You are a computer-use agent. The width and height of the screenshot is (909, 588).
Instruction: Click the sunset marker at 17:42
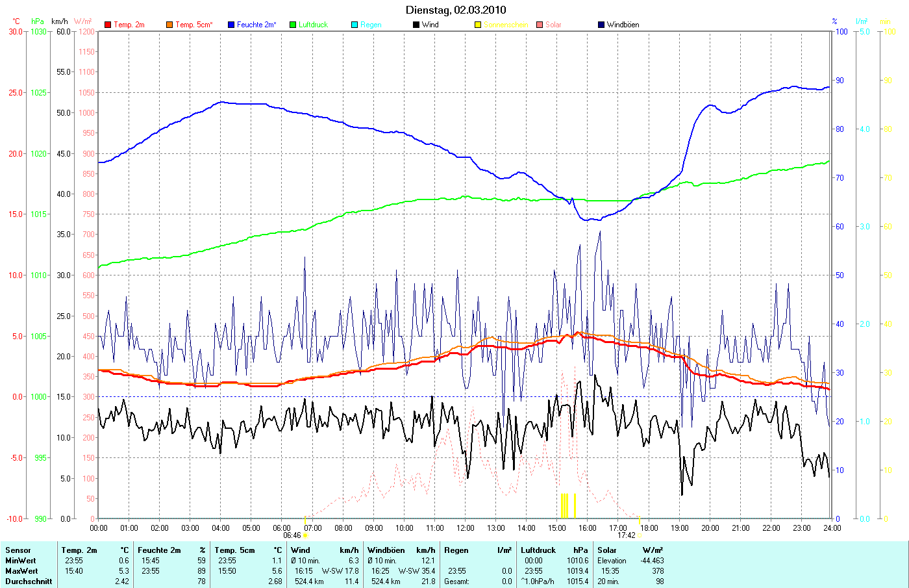[x=639, y=535]
